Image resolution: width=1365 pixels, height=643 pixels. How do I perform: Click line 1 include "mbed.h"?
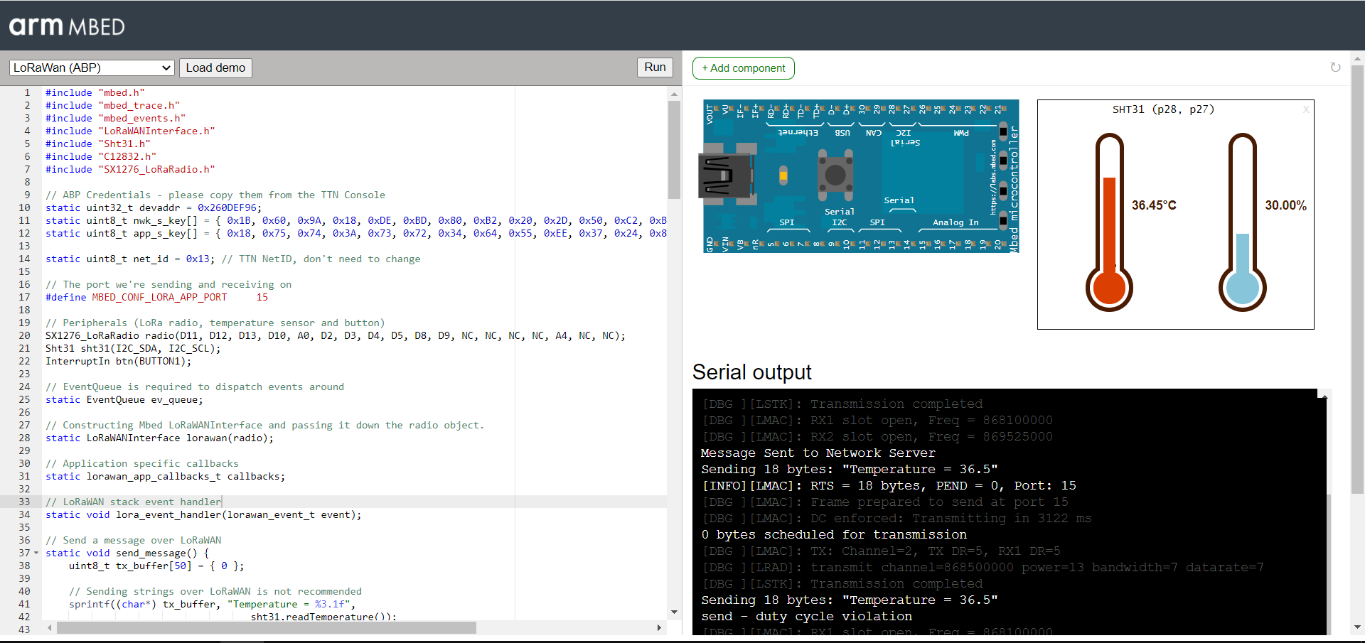pyautogui.click(x=95, y=92)
